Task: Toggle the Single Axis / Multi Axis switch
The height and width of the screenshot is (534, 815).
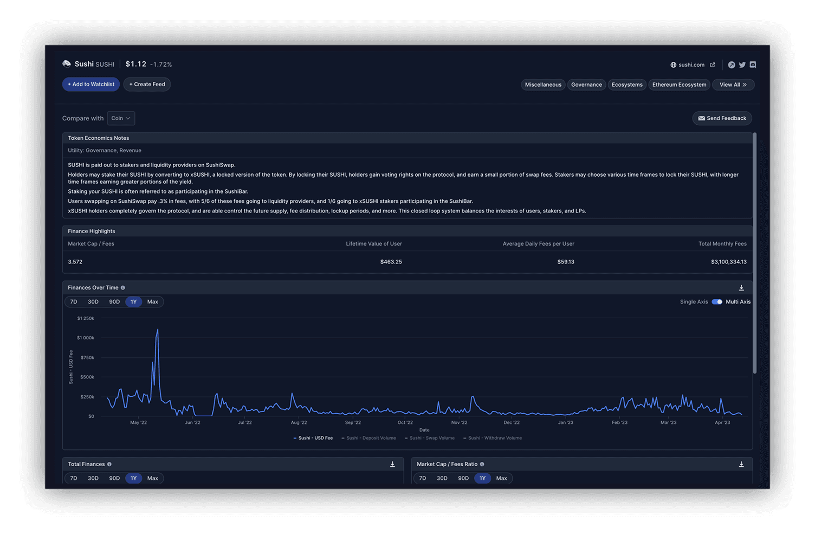Action: tap(717, 302)
